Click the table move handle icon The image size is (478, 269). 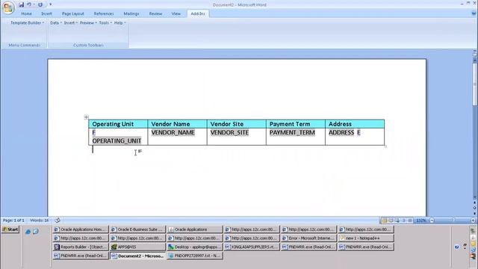coord(87,117)
